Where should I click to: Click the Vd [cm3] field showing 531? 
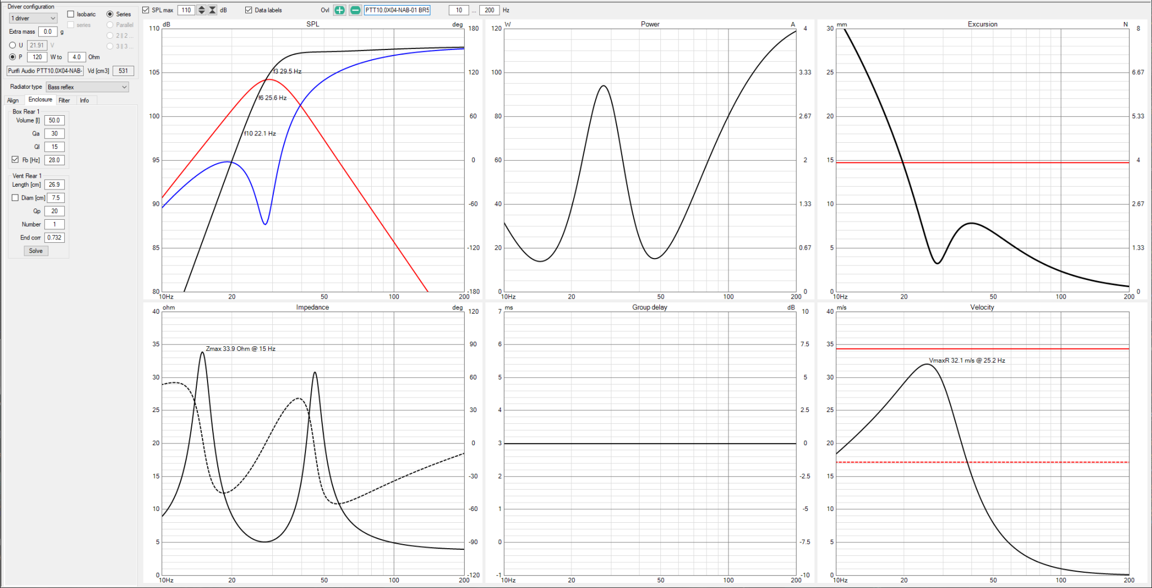[123, 71]
